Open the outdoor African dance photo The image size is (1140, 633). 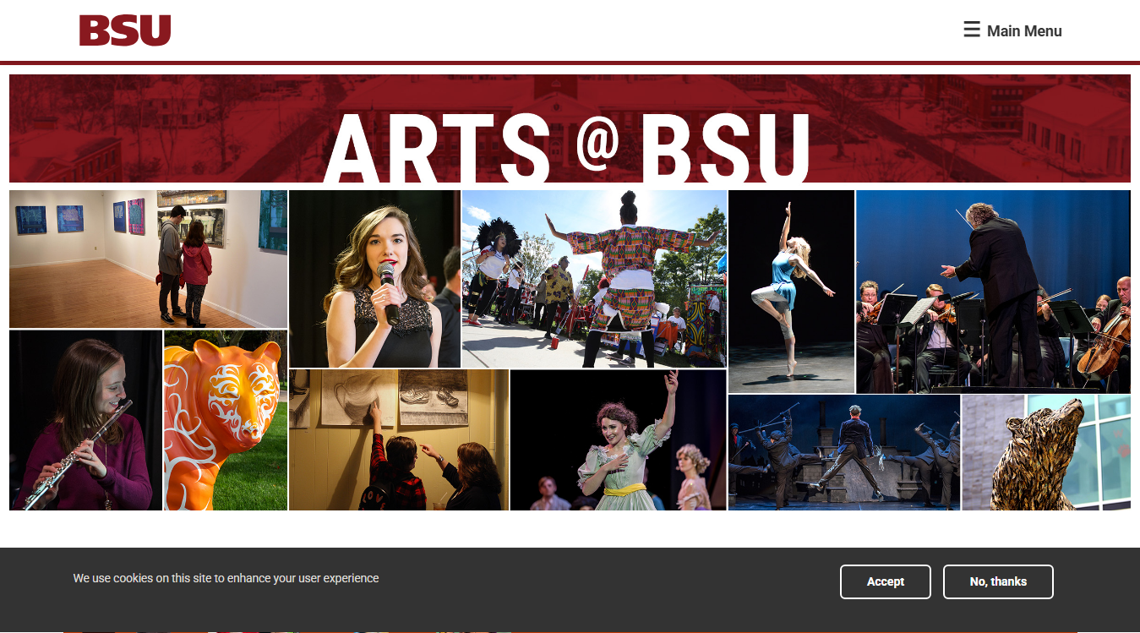point(594,279)
